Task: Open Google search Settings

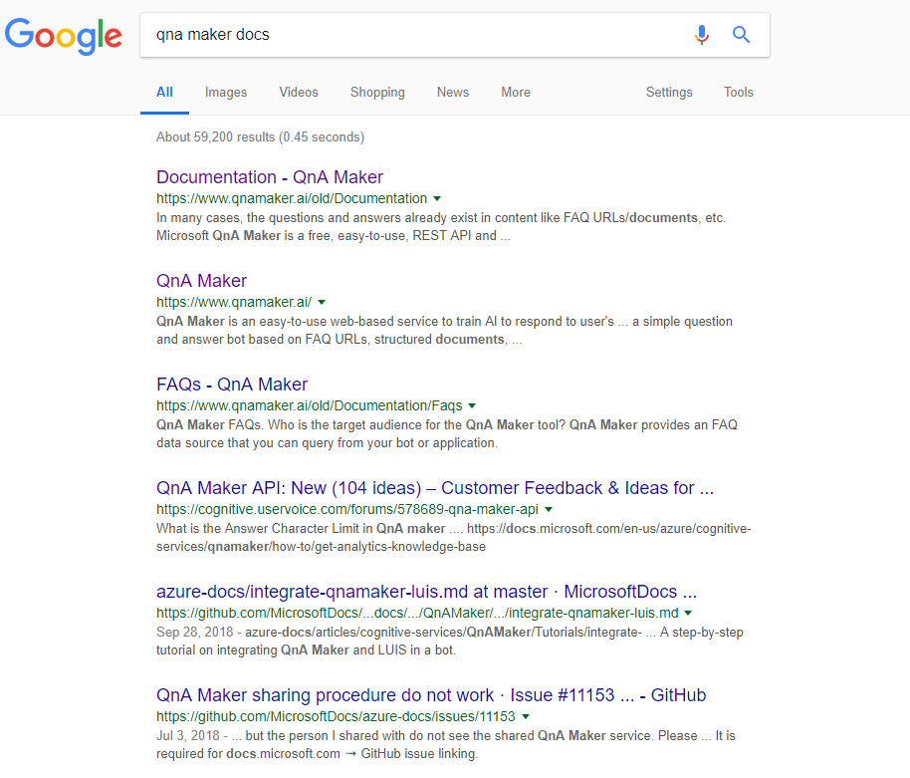Action: point(668,92)
